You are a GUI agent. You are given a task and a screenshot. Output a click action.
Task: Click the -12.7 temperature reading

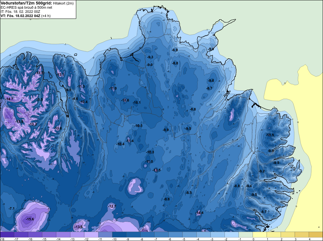[x=112, y=206]
